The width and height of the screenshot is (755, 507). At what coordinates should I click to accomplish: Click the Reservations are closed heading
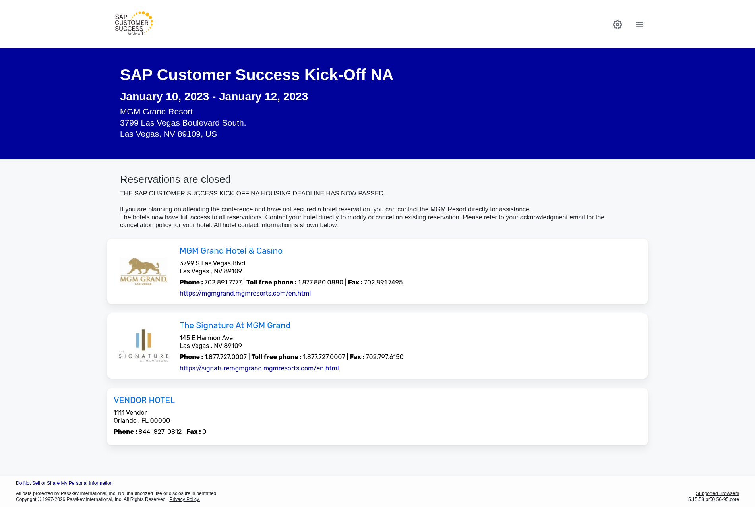[175, 179]
